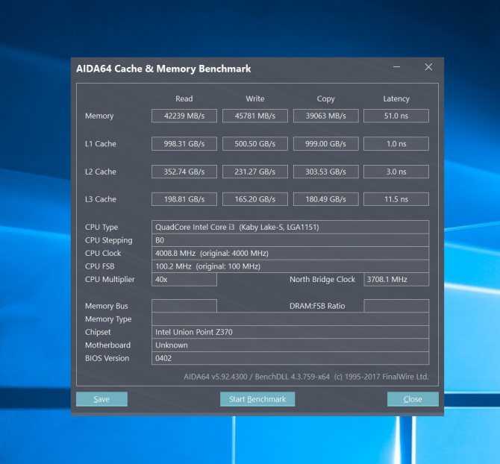The image size is (500, 464).
Task: Select L1 Cache copy 999.00 GB/s
Action: [x=325, y=144]
